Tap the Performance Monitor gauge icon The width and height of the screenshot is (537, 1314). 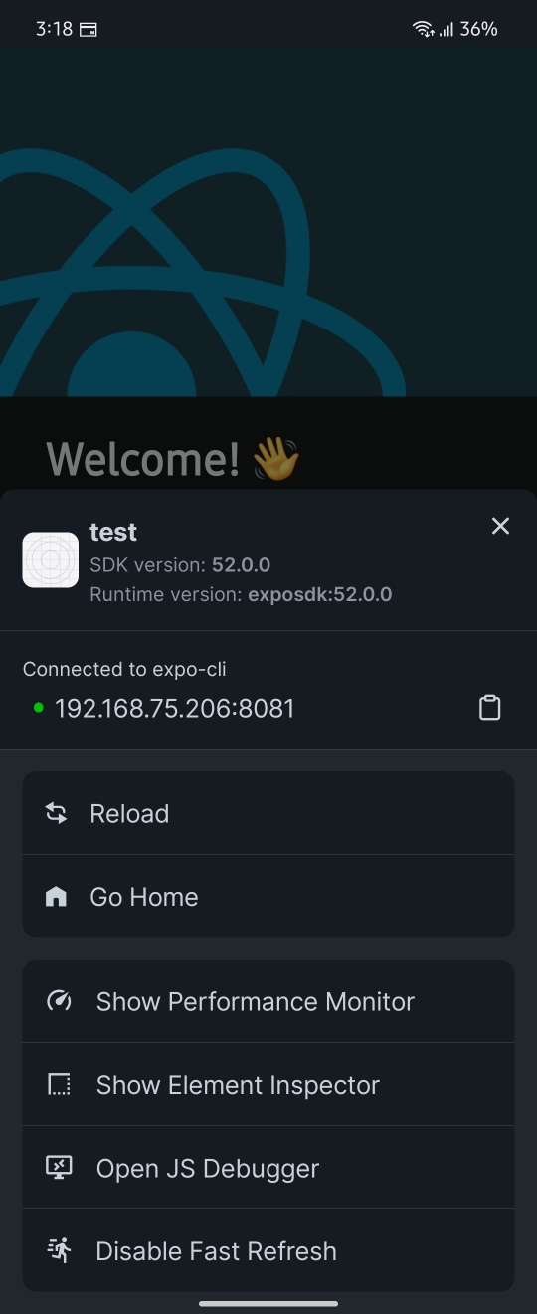[59, 1001]
